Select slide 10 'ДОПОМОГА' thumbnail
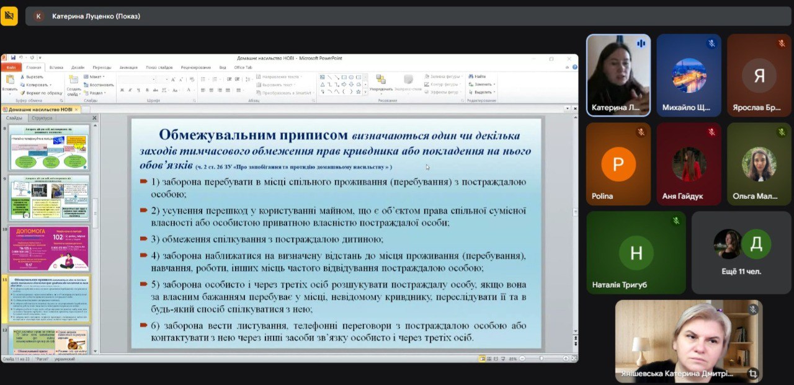 coord(49,248)
